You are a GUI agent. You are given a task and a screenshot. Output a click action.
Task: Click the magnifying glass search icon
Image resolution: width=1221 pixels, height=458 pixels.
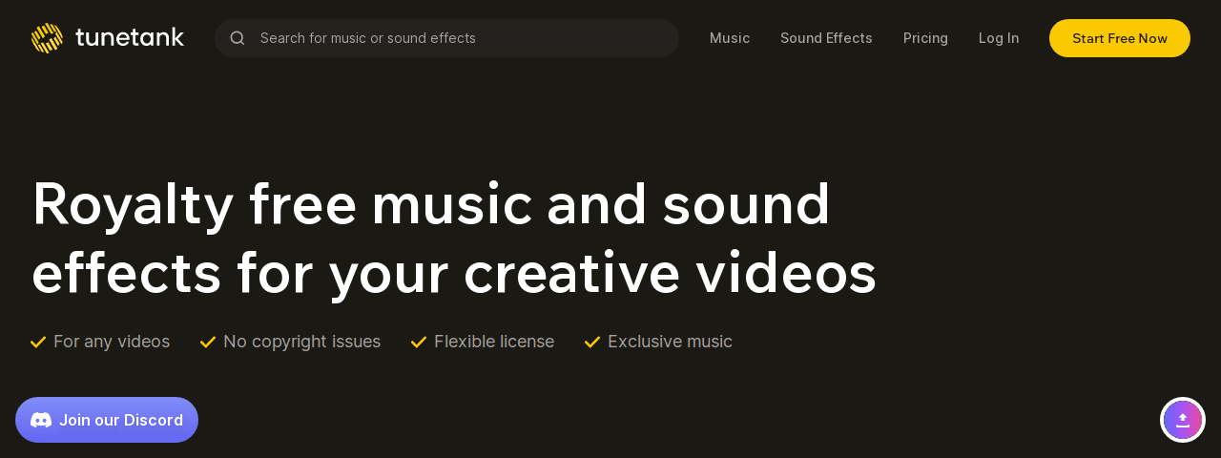click(238, 38)
